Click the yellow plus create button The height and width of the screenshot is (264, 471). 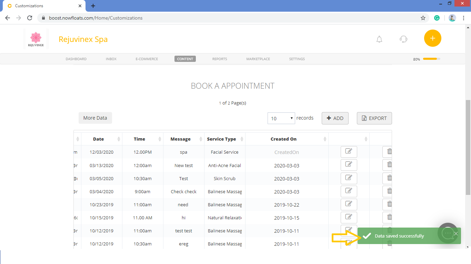(433, 38)
